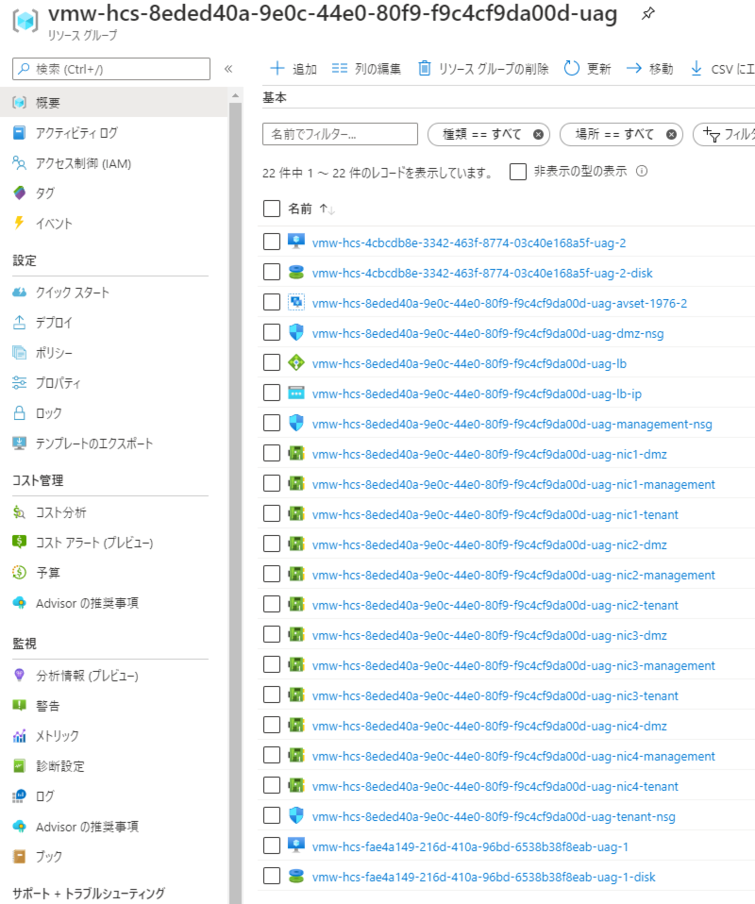Click the ポリシー icon in sidebar
Image resolution: width=755 pixels, height=904 pixels.
[19, 352]
